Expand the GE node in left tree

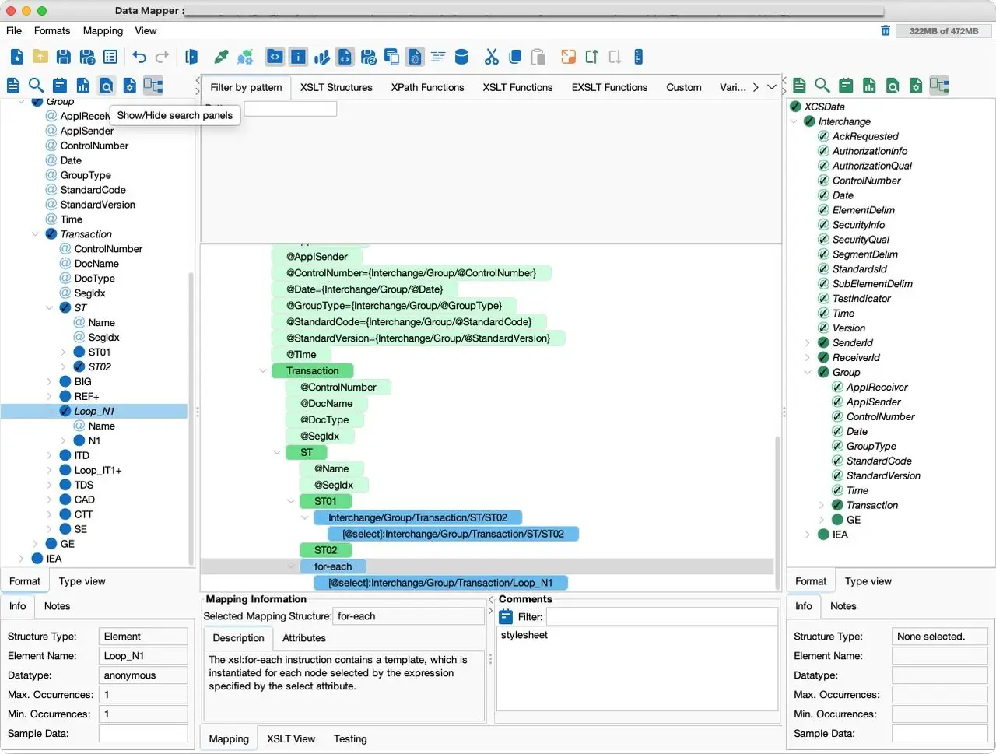(x=36, y=545)
